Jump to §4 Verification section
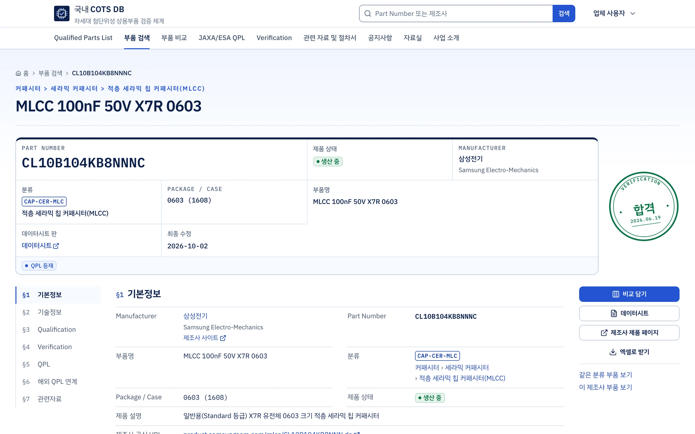 (x=58, y=347)
